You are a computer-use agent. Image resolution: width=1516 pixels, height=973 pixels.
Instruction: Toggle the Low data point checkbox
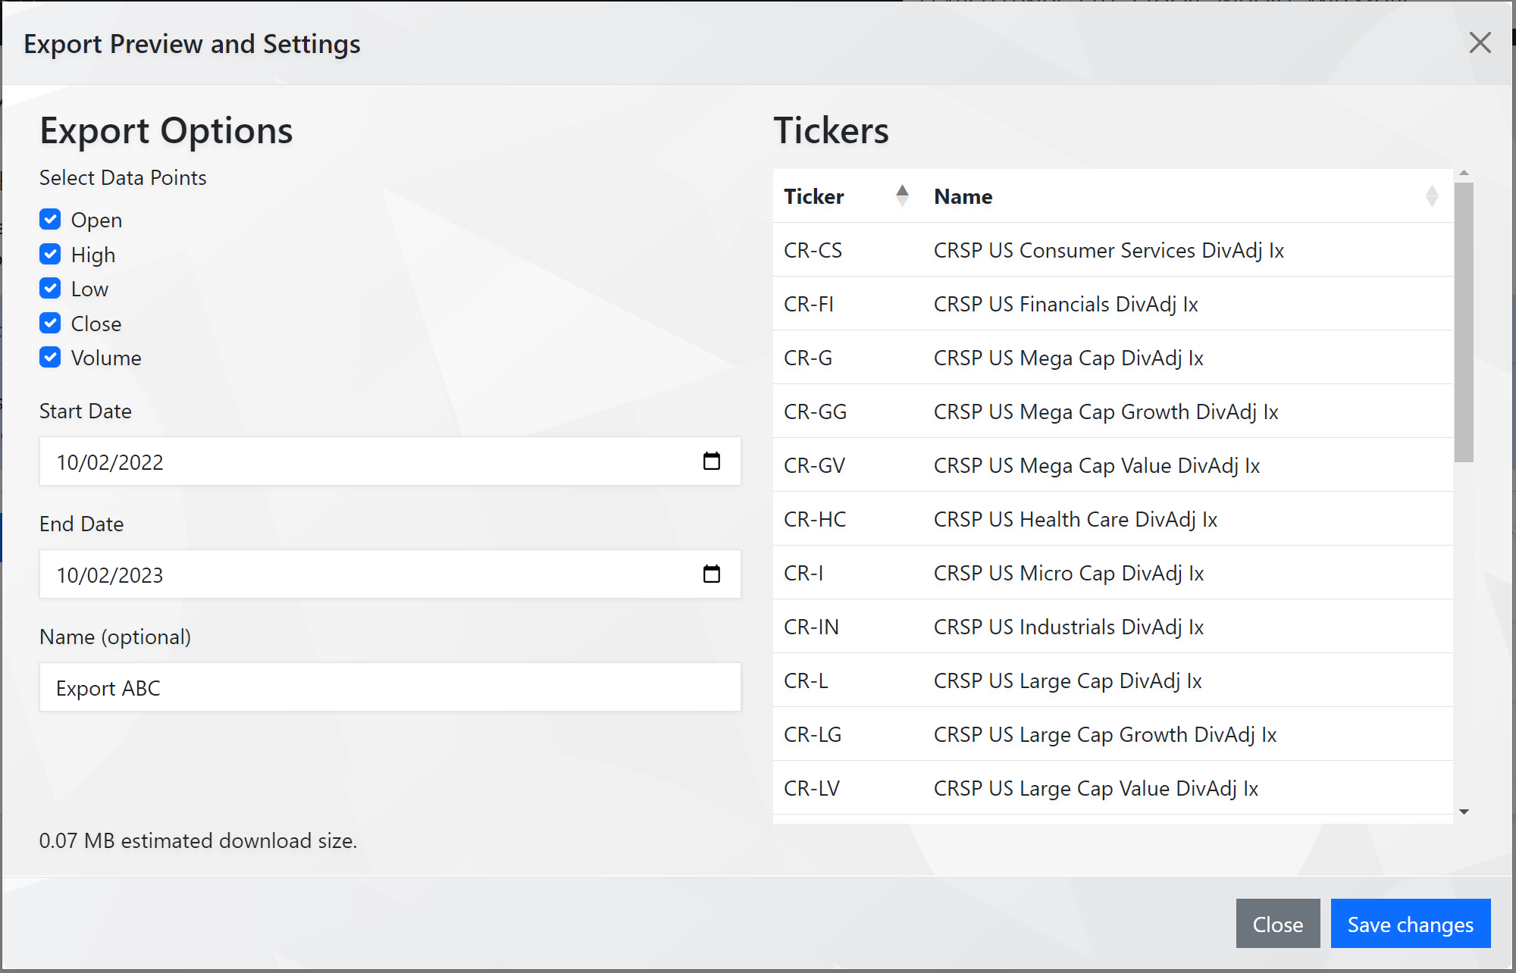click(50, 289)
